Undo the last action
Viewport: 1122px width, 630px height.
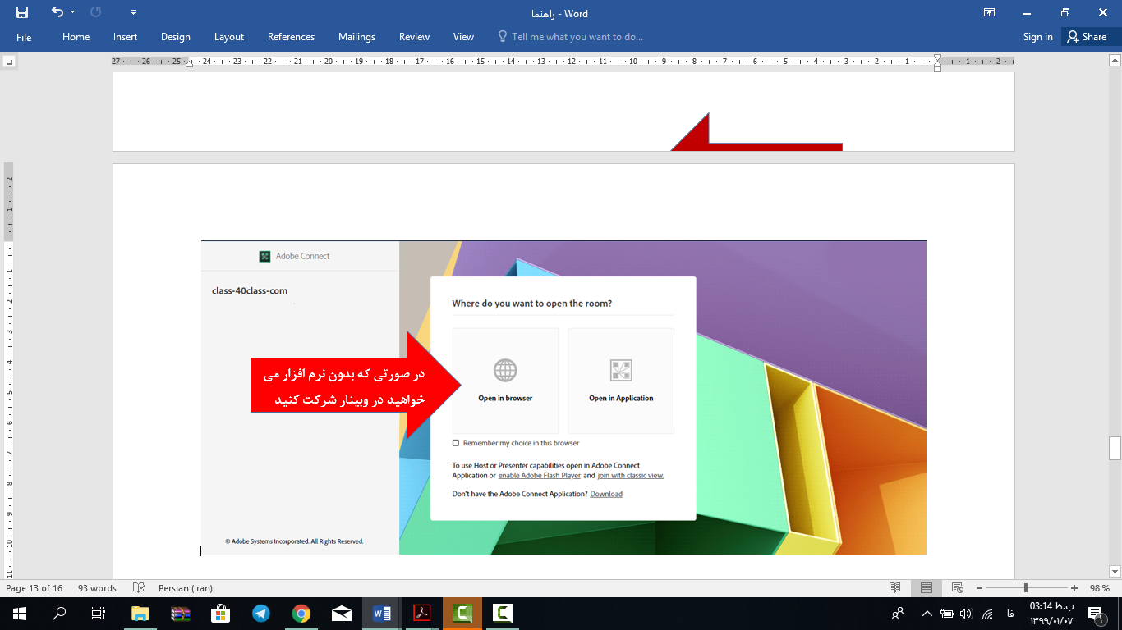click(x=57, y=12)
